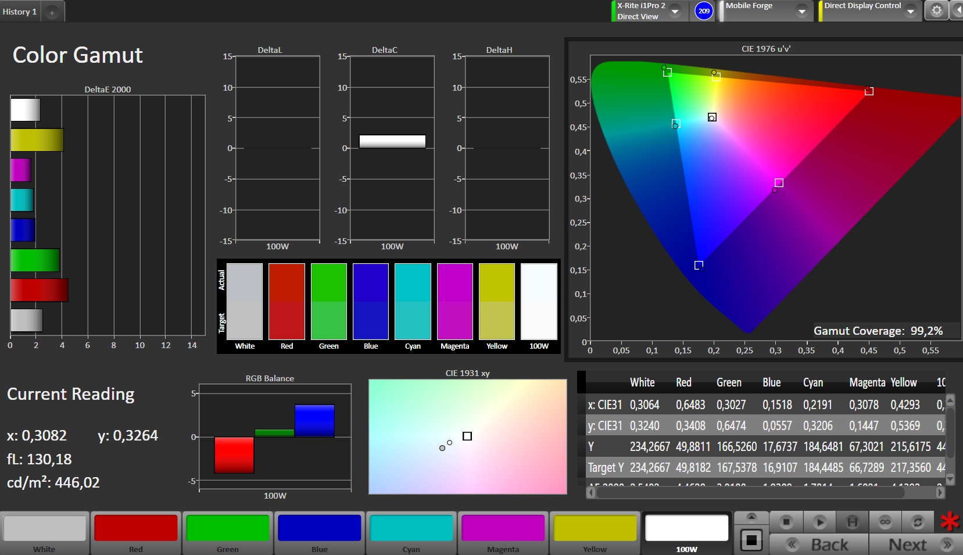Click the Magenta actual/target comparison swatch
The width and height of the screenshot is (963, 555).
(455, 301)
